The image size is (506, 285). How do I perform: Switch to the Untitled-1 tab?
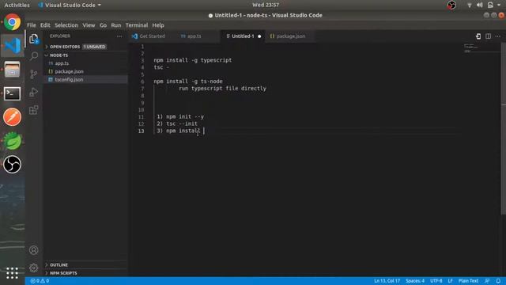[x=243, y=36]
